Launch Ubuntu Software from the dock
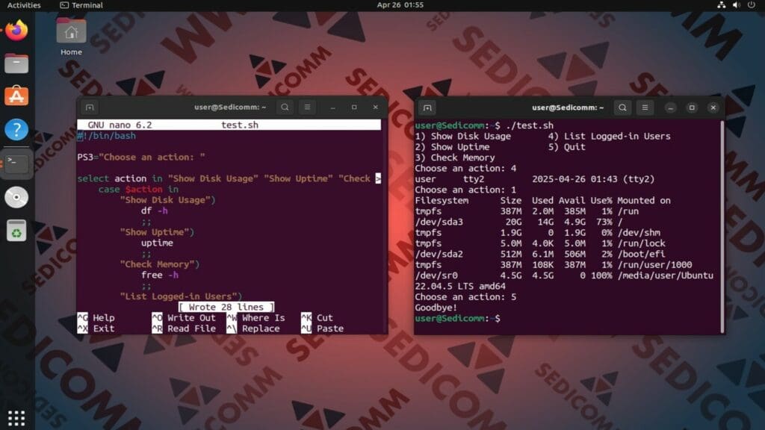This screenshot has height=430, width=765. [x=16, y=96]
